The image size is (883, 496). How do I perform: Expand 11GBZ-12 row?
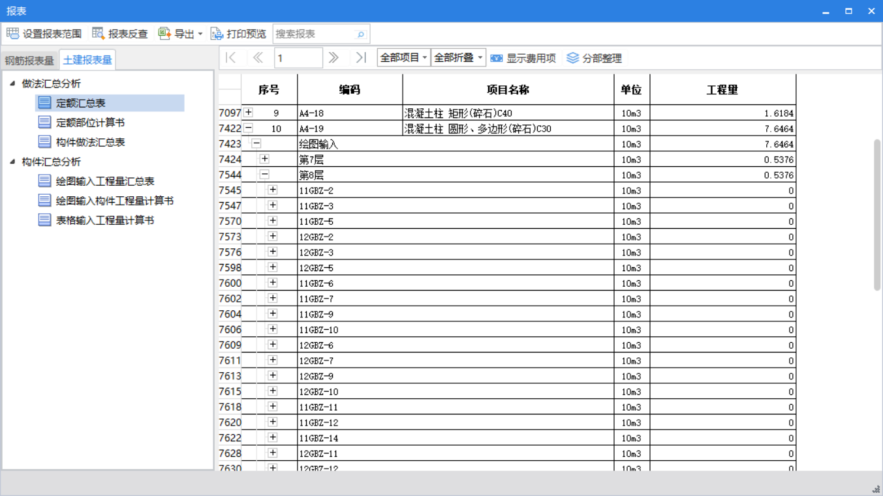tap(273, 422)
